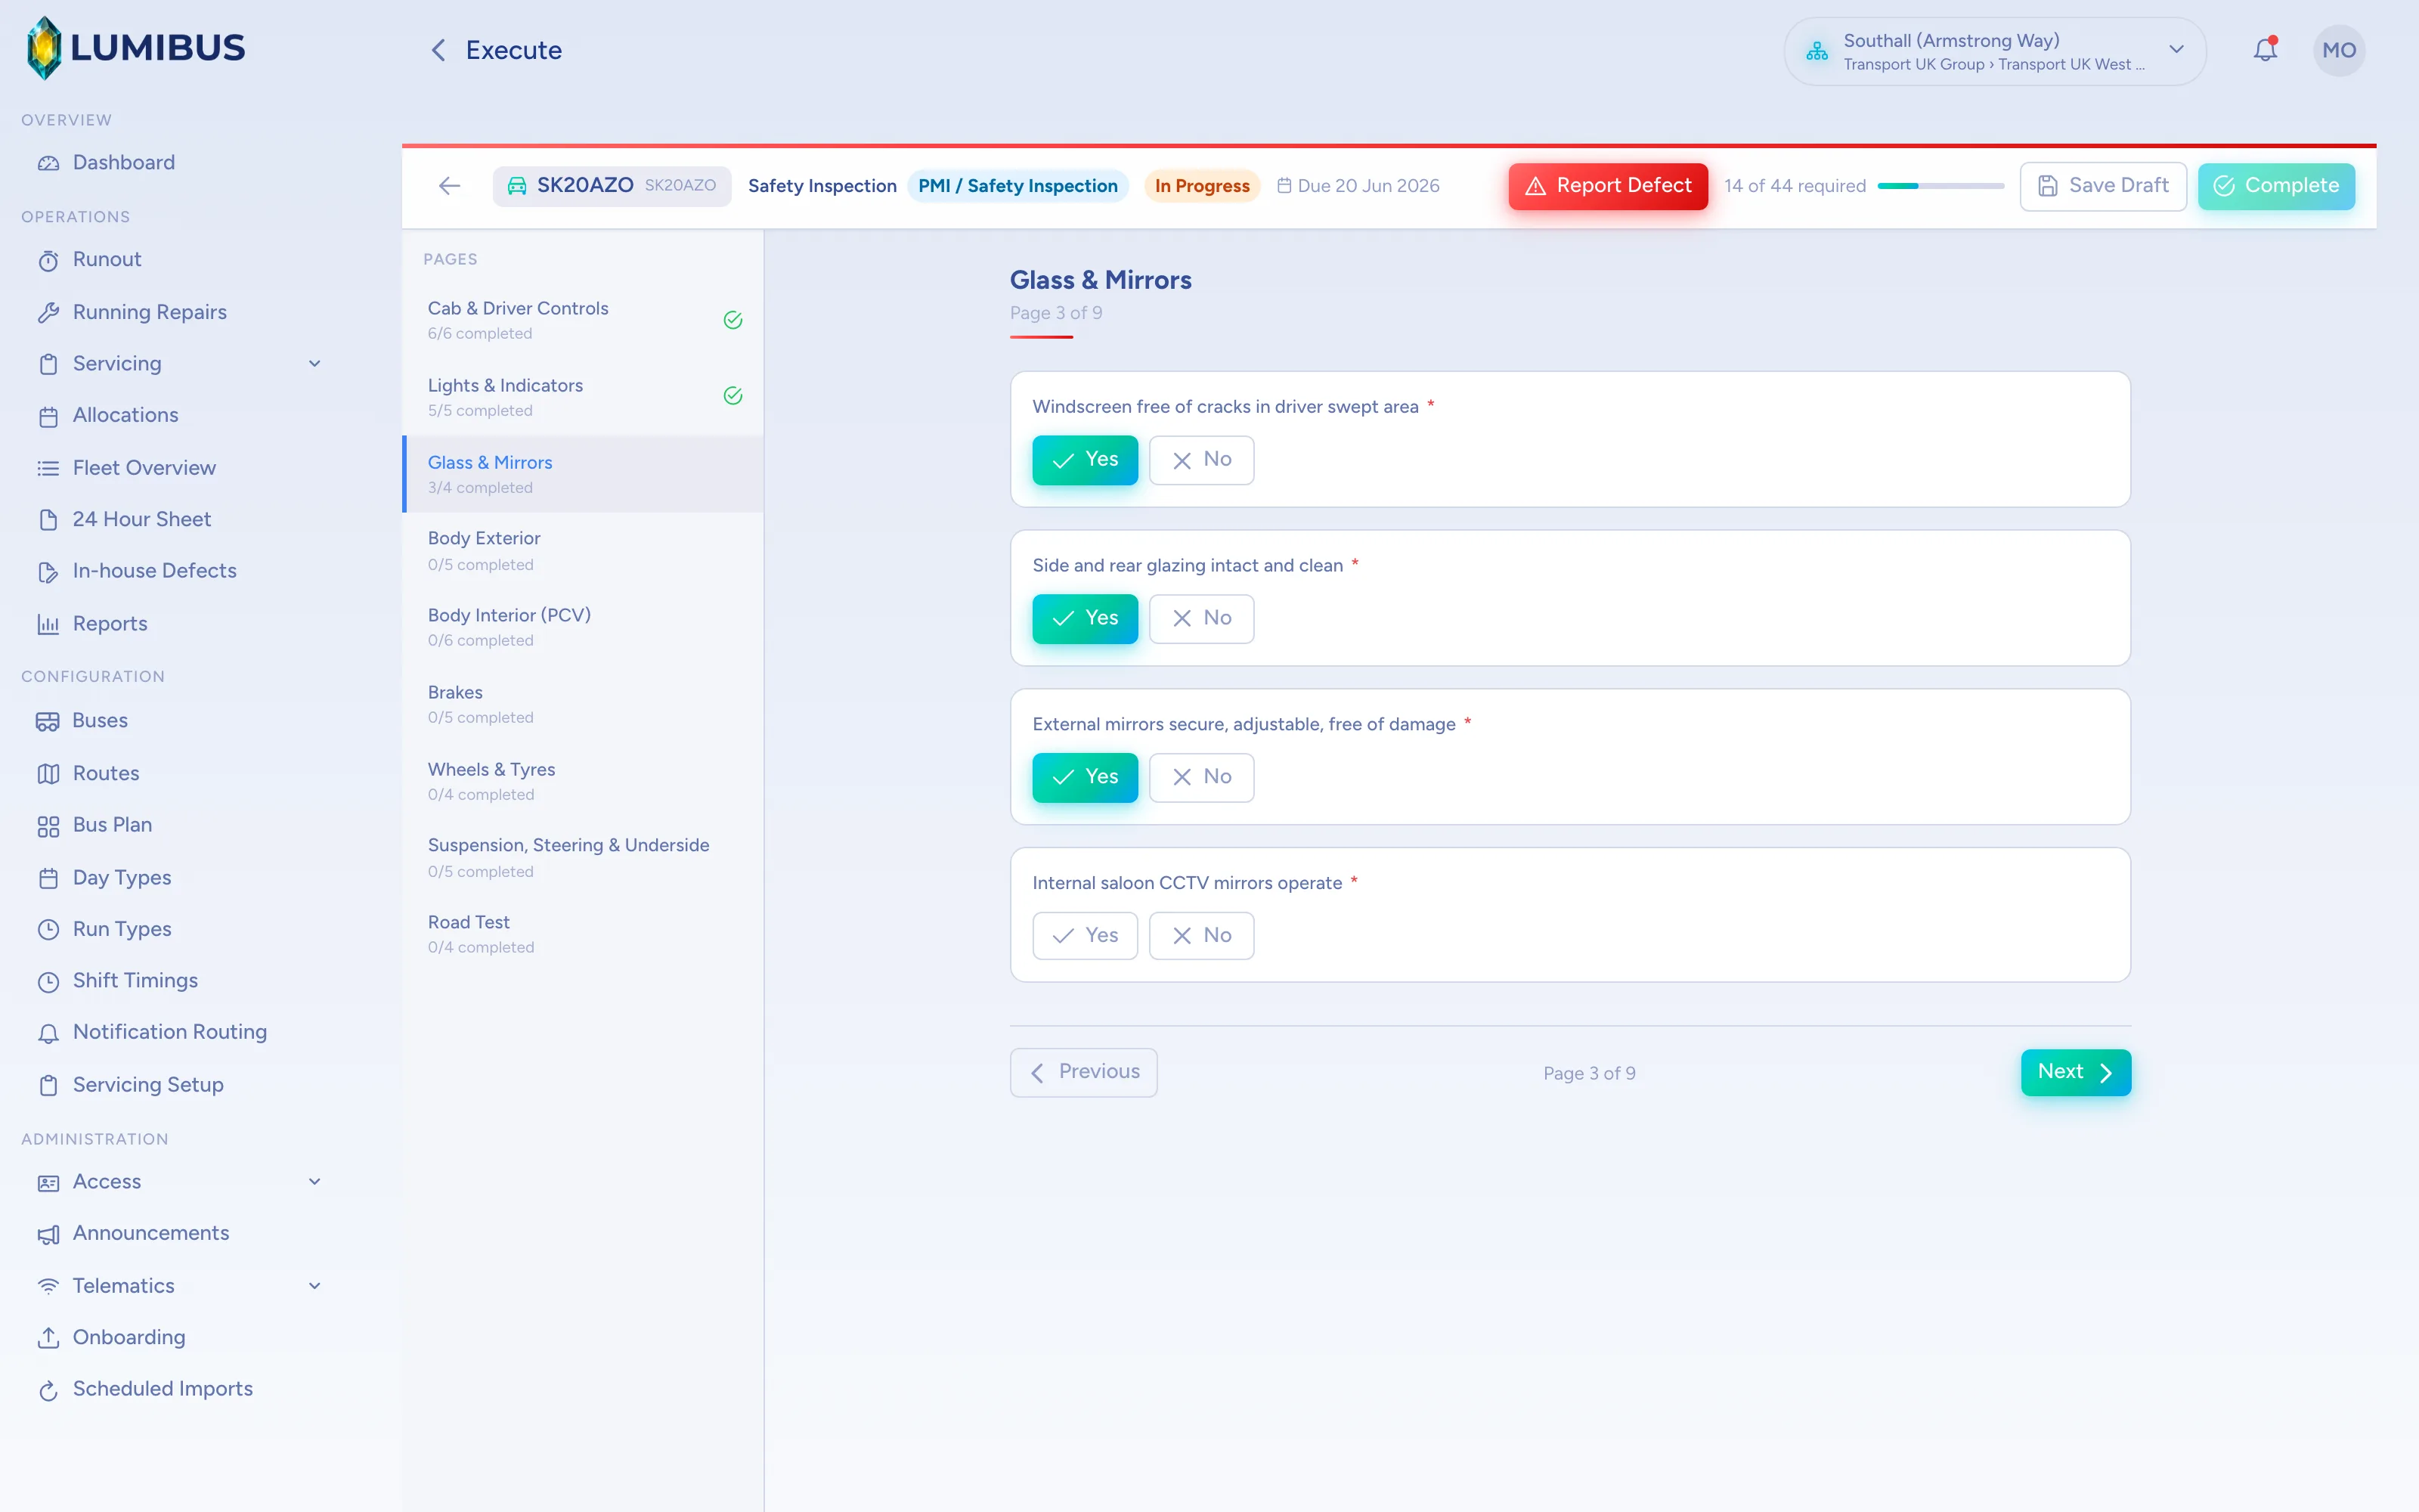Select Yes for windscreen free of cracks
Image resolution: width=2419 pixels, height=1512 pixels.
click(x=1085, y=460)
